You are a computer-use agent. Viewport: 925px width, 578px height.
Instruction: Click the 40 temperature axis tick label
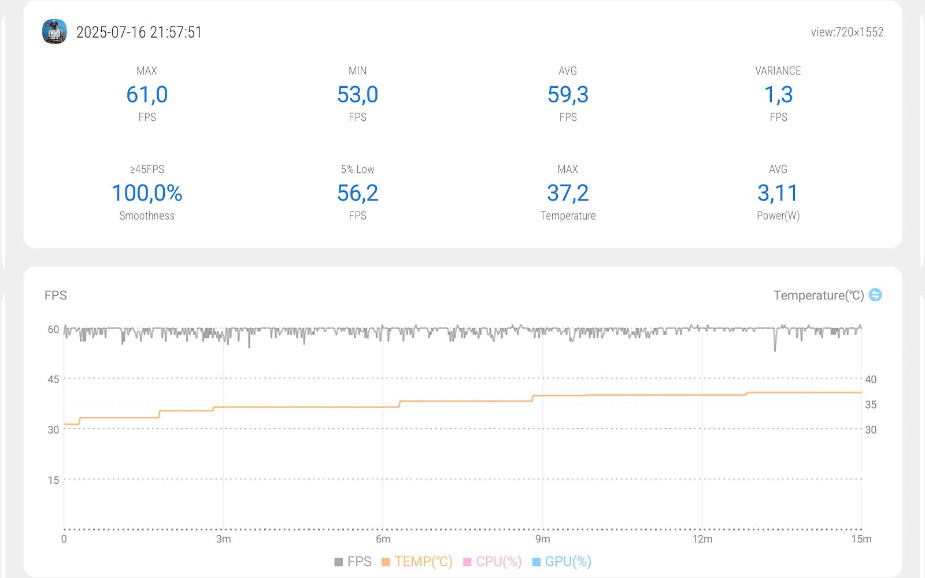(x=871, y=379)
